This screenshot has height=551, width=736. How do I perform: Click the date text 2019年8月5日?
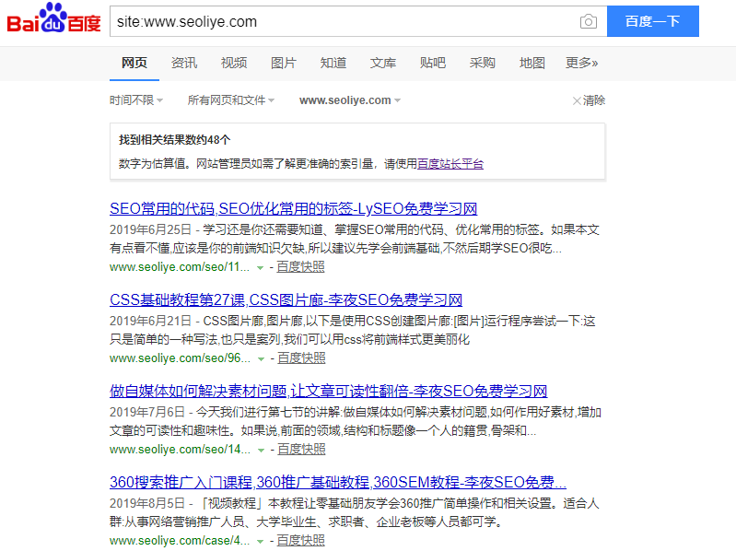click(147, 503)
